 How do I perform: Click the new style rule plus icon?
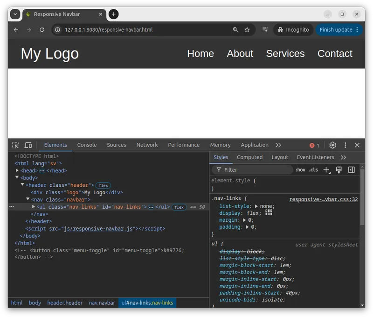point(326,170)
